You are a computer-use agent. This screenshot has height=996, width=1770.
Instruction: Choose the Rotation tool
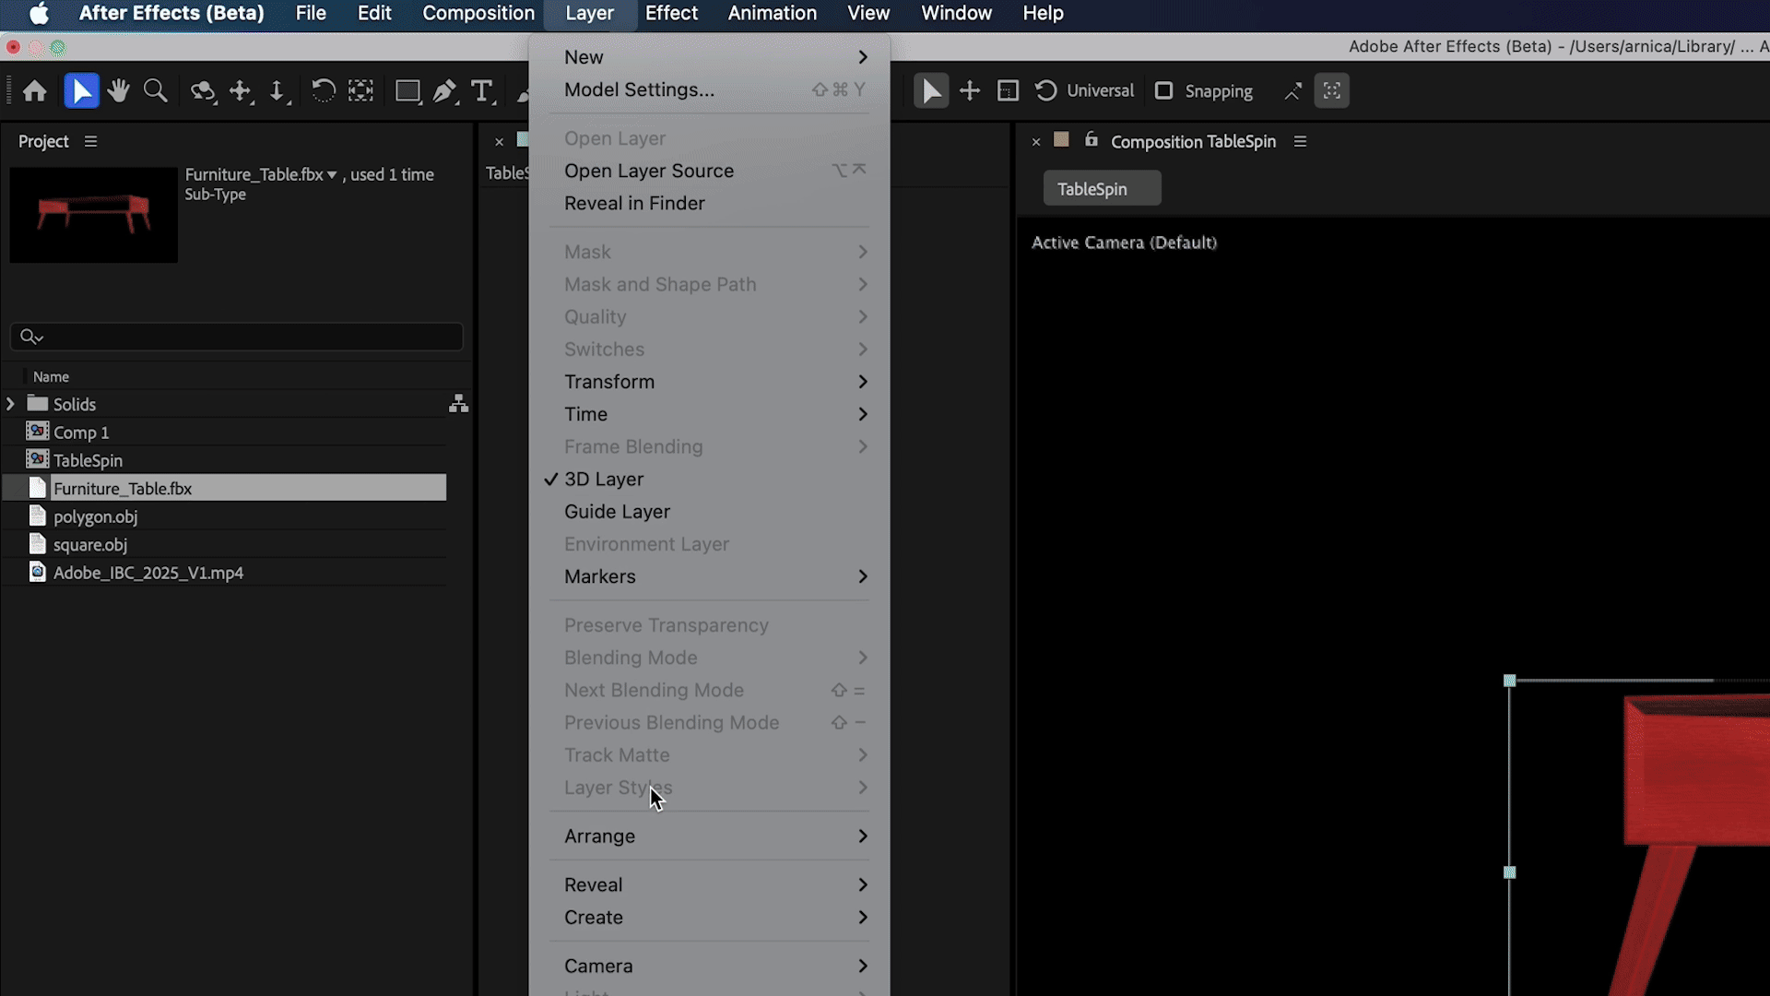coord(324,90)
